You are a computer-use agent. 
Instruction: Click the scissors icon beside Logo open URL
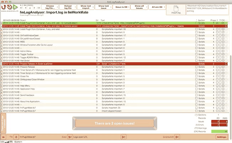[70, 137]
